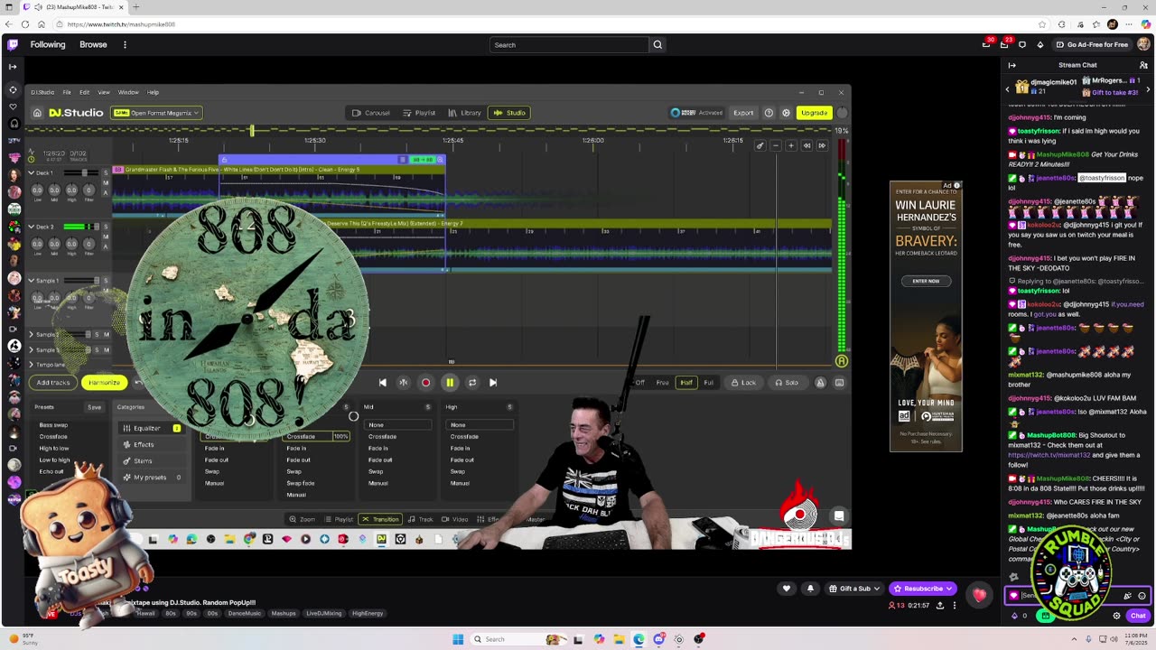Open the Resubscribe dropdown
Image resolution: width=1156 pixels, height=650 pixels.
coord(922,589)
